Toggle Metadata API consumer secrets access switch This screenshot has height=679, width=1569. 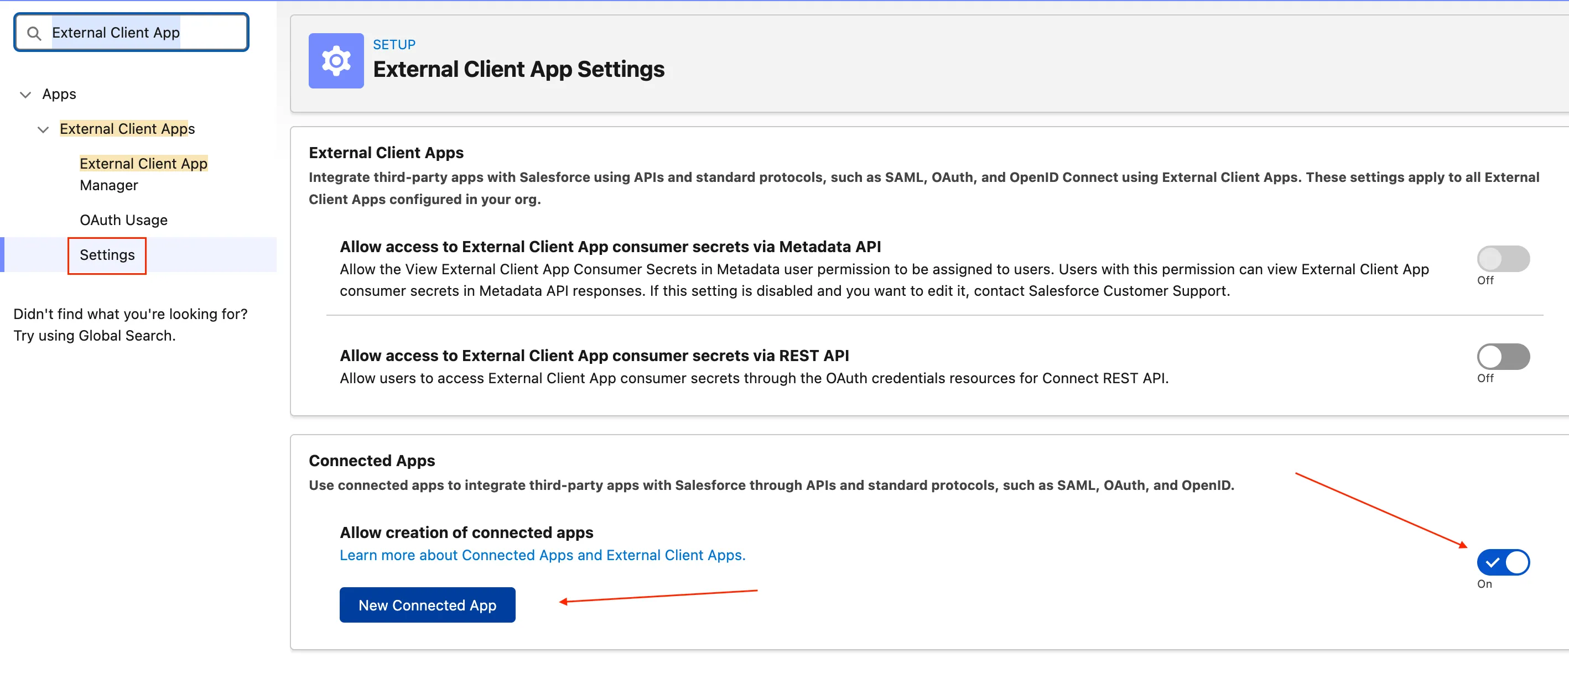[1502, 259]
